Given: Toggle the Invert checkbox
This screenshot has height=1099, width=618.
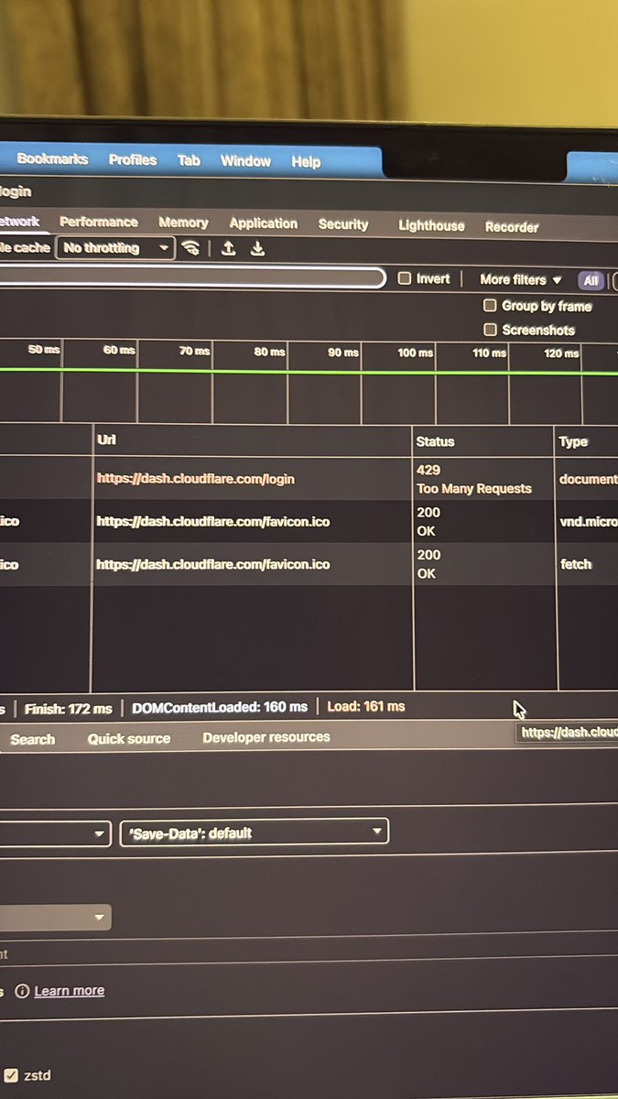Looking at the screenshot, I should pos(405,279).
